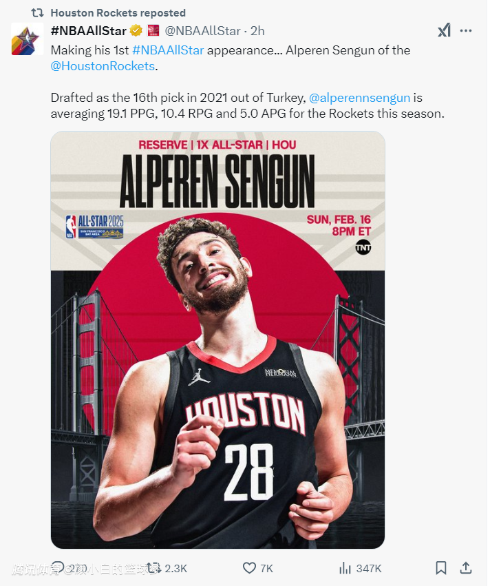The image size is (490, 586).
Task: Open the 2h timestamp link
Action: 257,31
